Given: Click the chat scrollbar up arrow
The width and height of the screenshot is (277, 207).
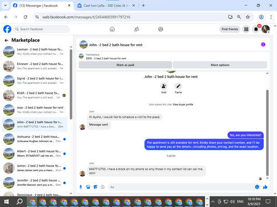Looking at the screenshot, I should click(267, 73).
